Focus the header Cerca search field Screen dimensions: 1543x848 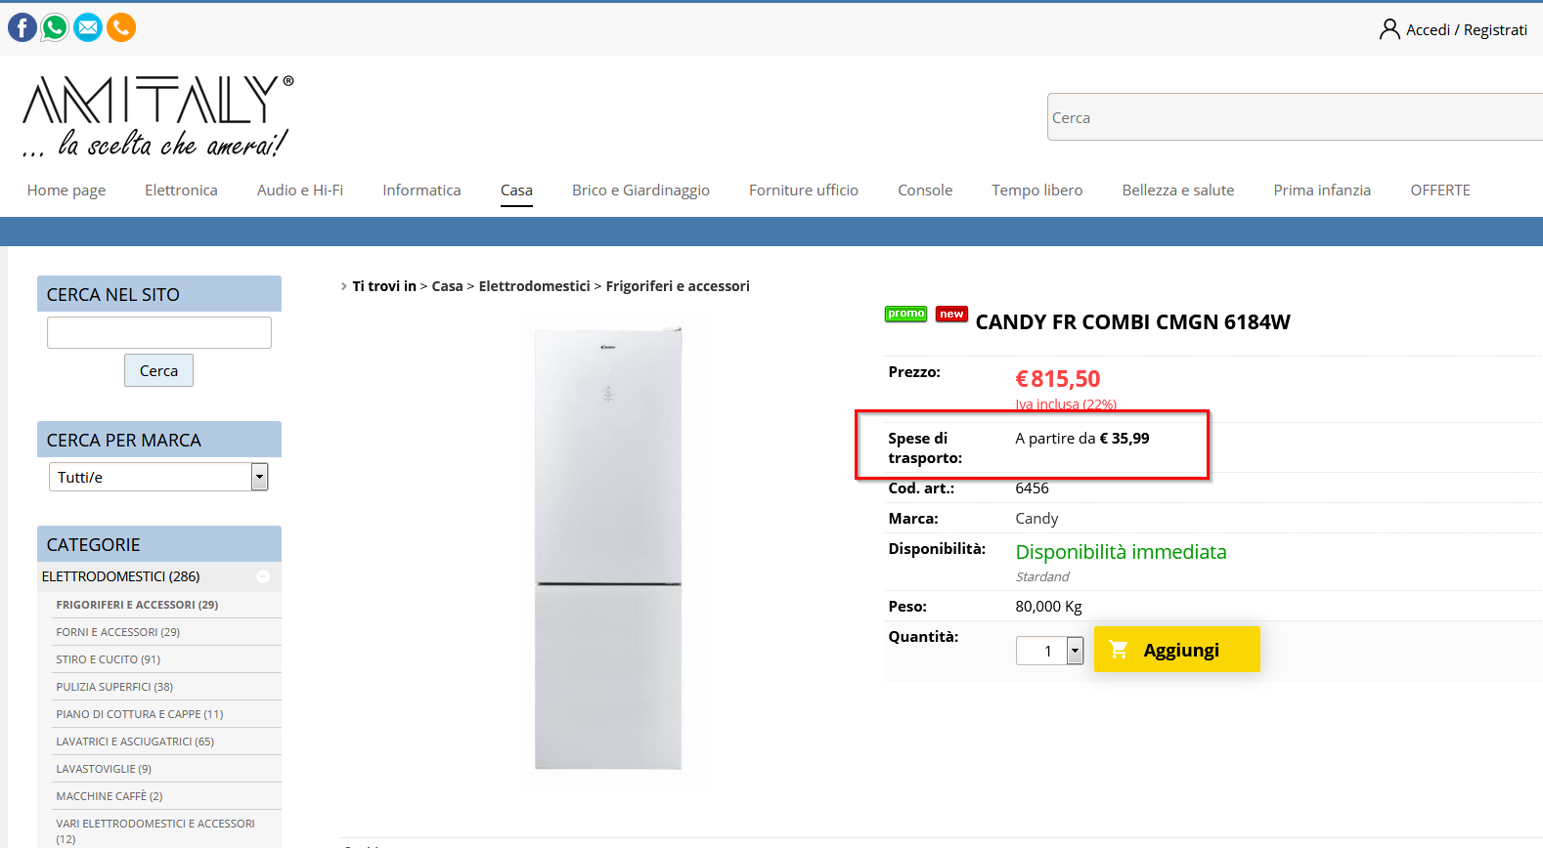click(x=1295, y=117)
